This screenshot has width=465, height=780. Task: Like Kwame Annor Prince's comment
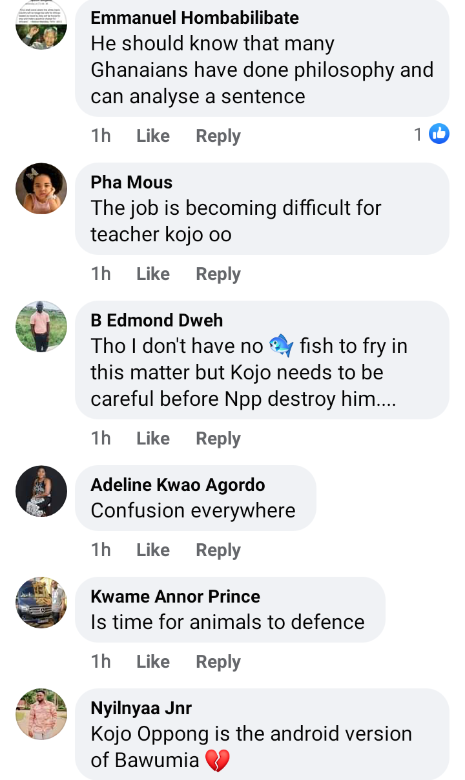(153, 662)
